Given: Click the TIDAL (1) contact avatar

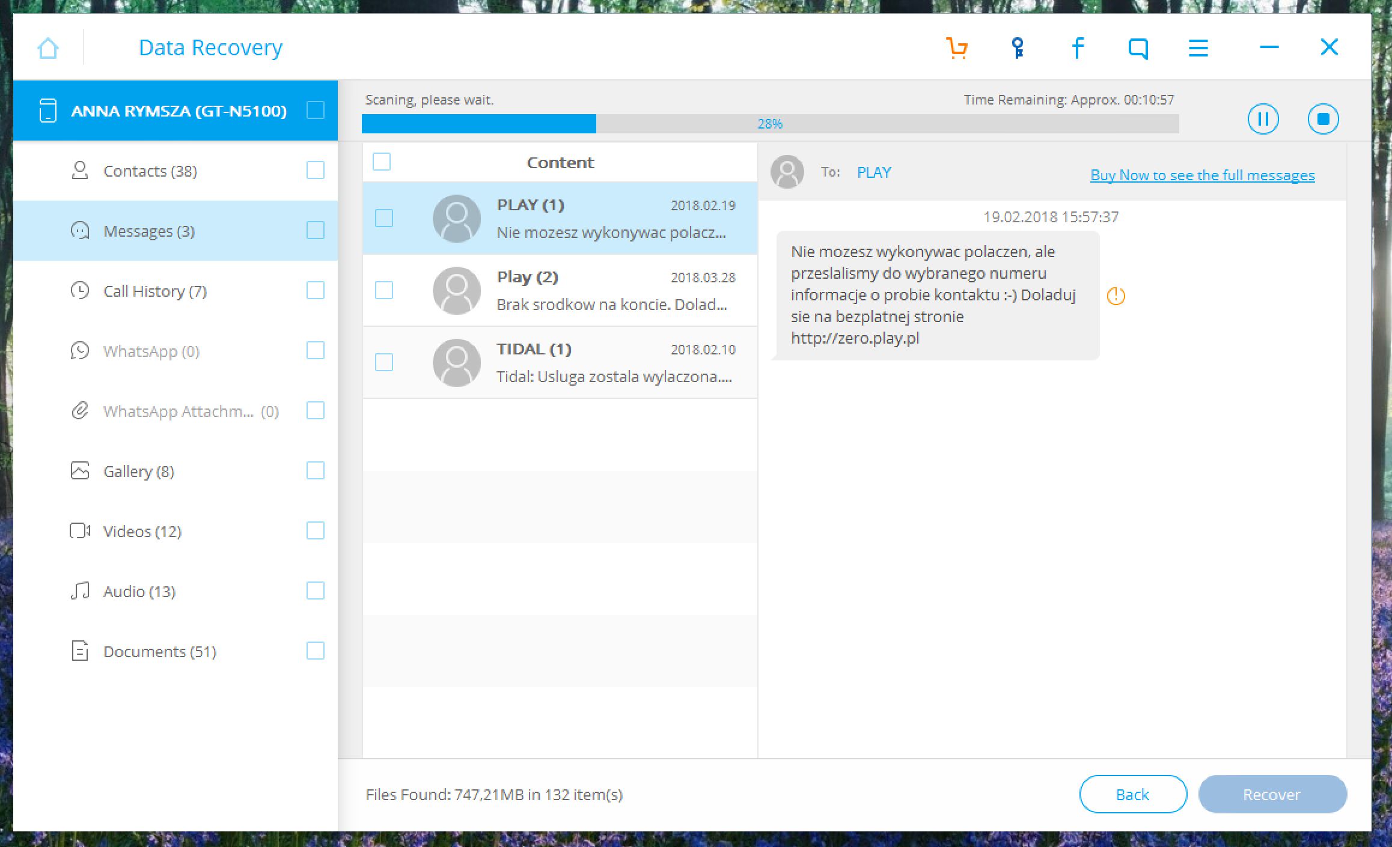Looking at the screenshot, I should pyautogui.click(x=457, y=362).
